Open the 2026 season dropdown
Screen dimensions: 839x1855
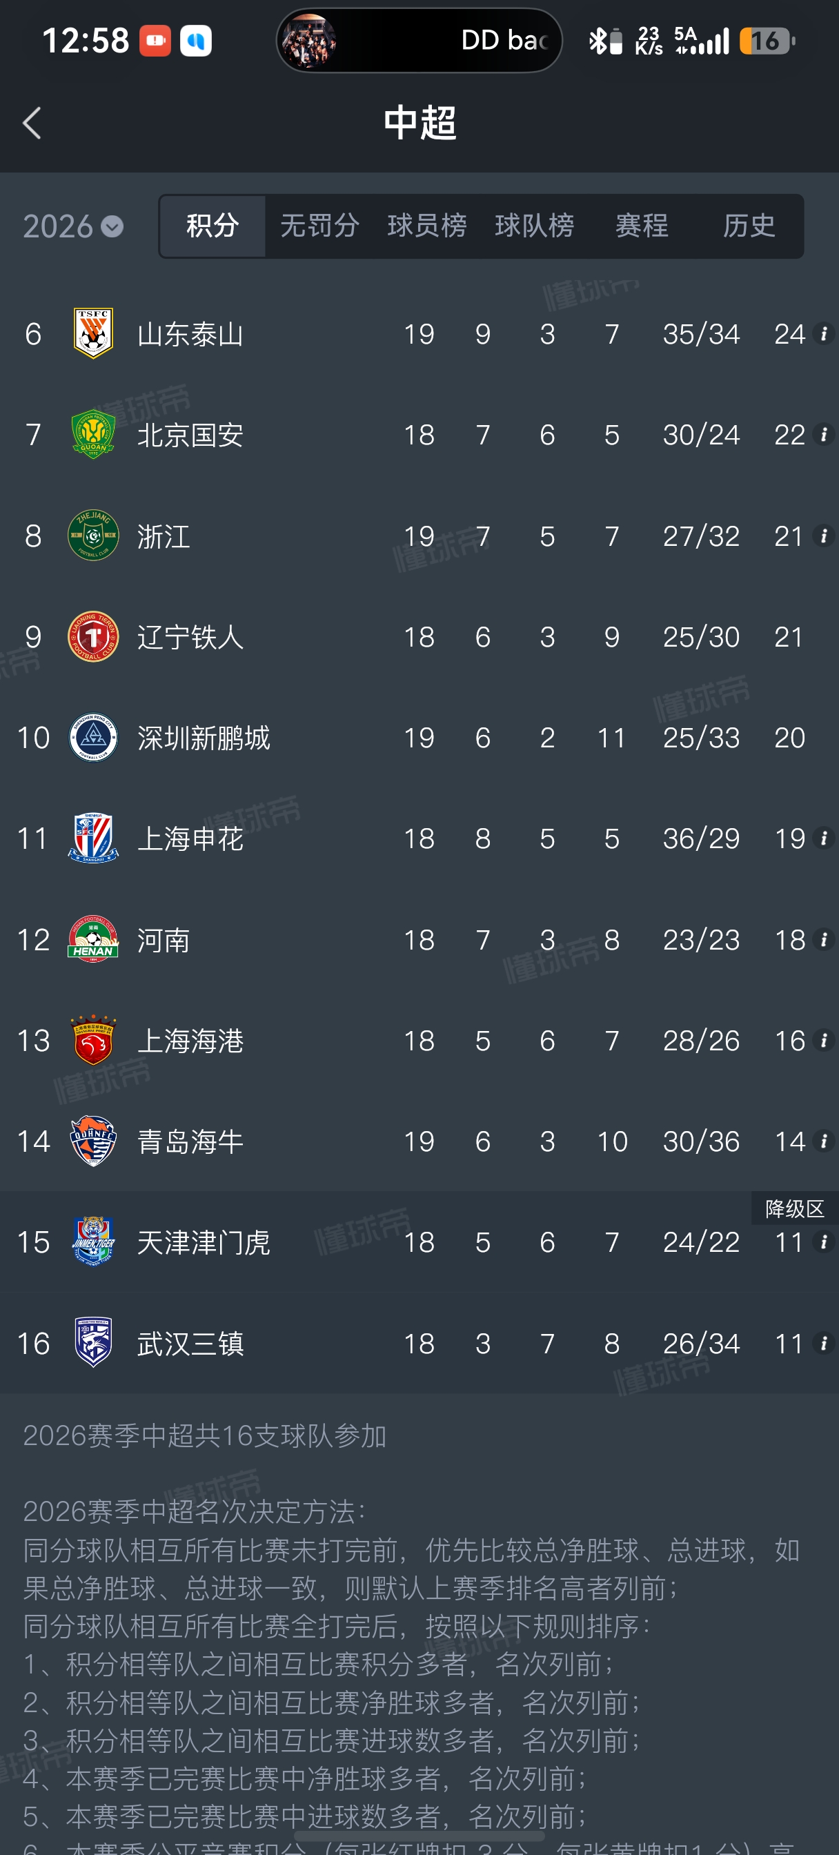[x=72, y=227]
